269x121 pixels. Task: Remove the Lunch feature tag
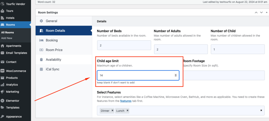[x=127, y=111]
